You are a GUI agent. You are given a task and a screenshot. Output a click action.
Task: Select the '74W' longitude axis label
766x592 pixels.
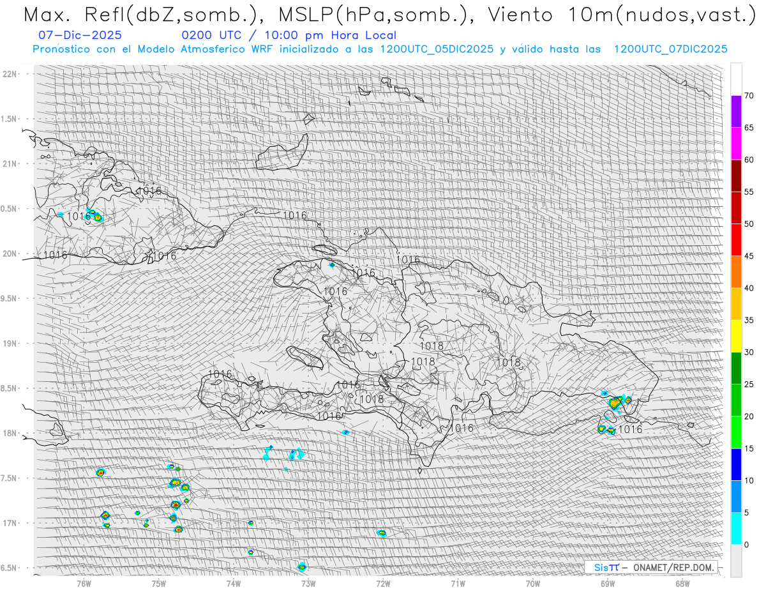[233, 583]
